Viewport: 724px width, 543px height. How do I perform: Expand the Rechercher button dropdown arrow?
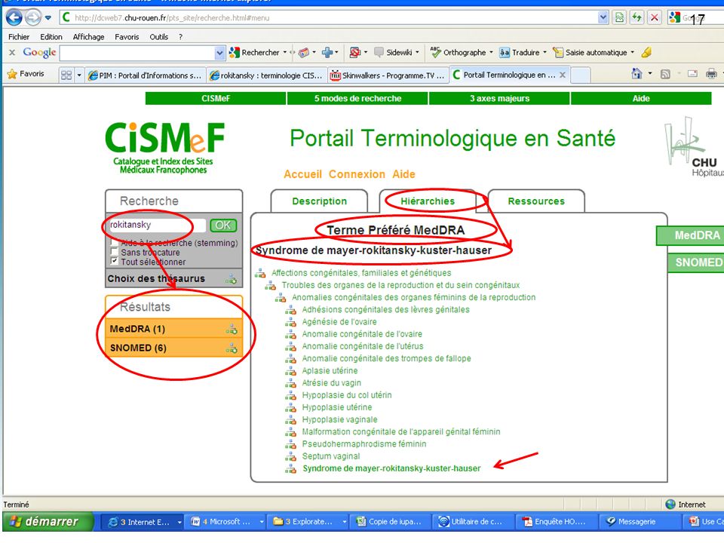click(x=285, y=53)
